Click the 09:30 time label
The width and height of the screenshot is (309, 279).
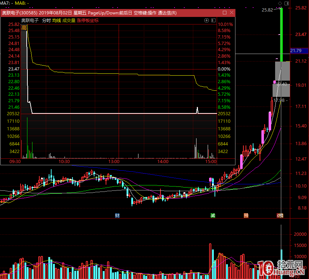pyautogui.click(x=15, y=162)
